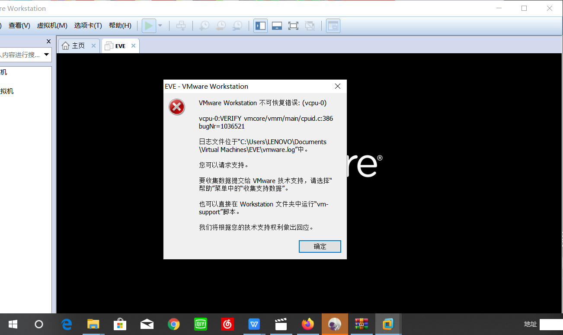Toggle the library panel visibility
563x335 pixels.
click(260, 26)
